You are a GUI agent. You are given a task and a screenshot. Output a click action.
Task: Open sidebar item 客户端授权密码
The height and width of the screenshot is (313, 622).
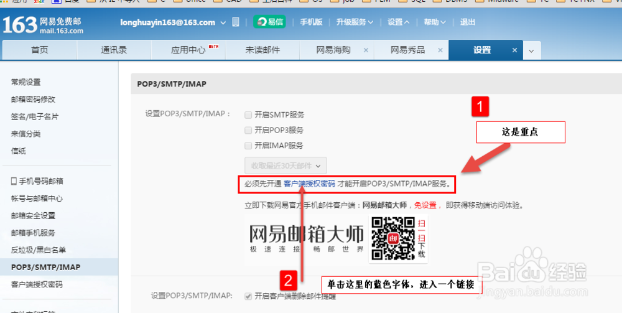37,284
